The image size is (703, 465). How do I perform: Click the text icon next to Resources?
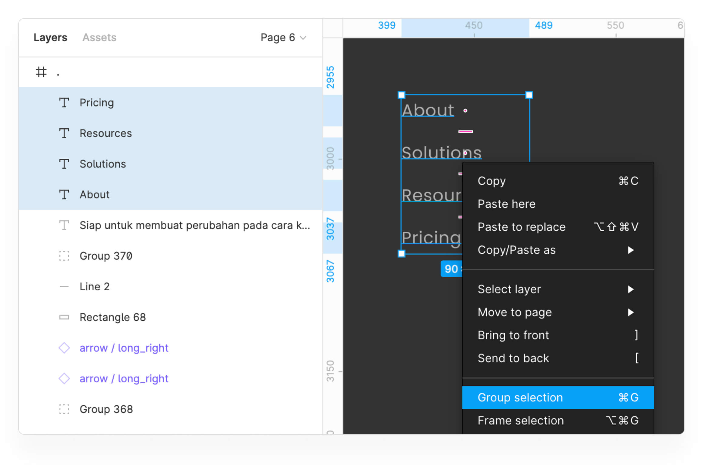64,133
